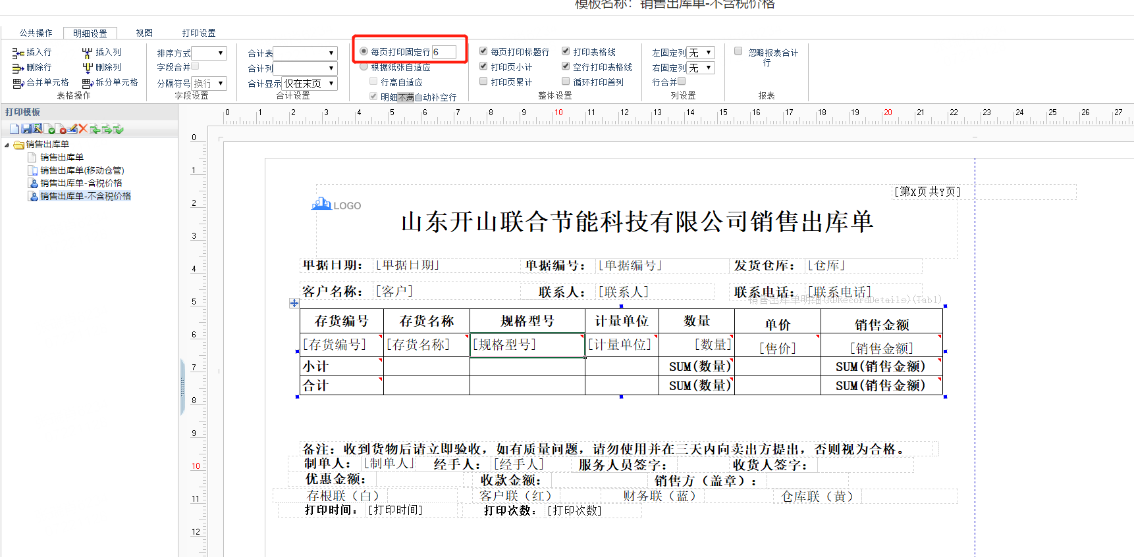
Task: Click the [规格型号] detail cell
Action: point(527,345)
